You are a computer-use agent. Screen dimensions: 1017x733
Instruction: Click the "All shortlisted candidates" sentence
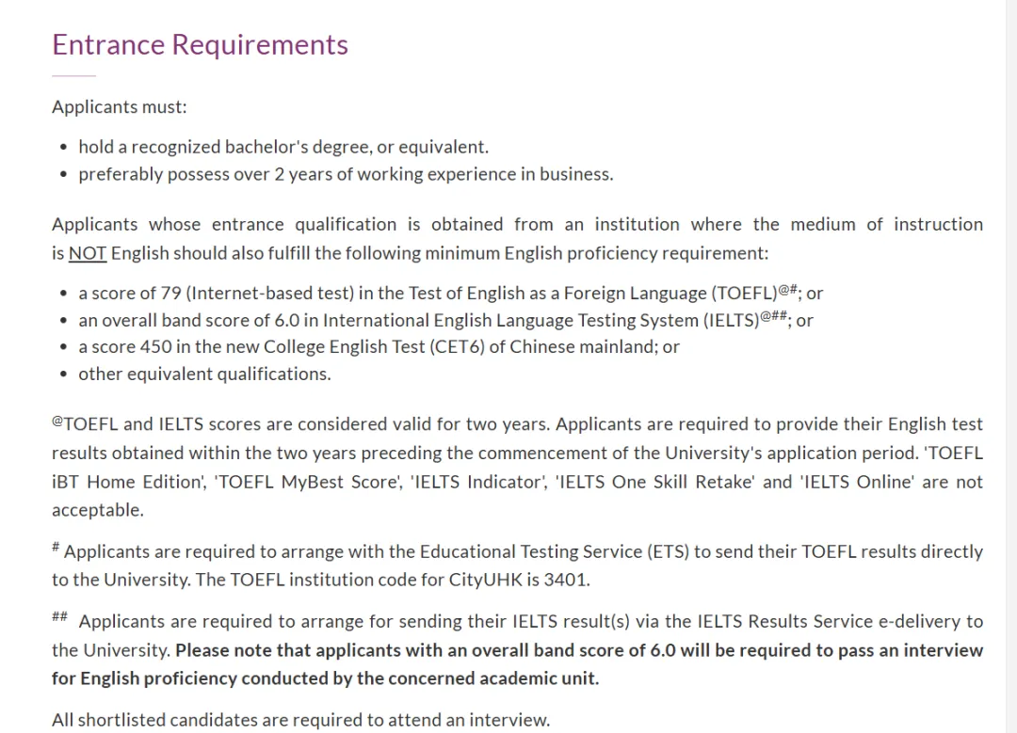(300, 720)
